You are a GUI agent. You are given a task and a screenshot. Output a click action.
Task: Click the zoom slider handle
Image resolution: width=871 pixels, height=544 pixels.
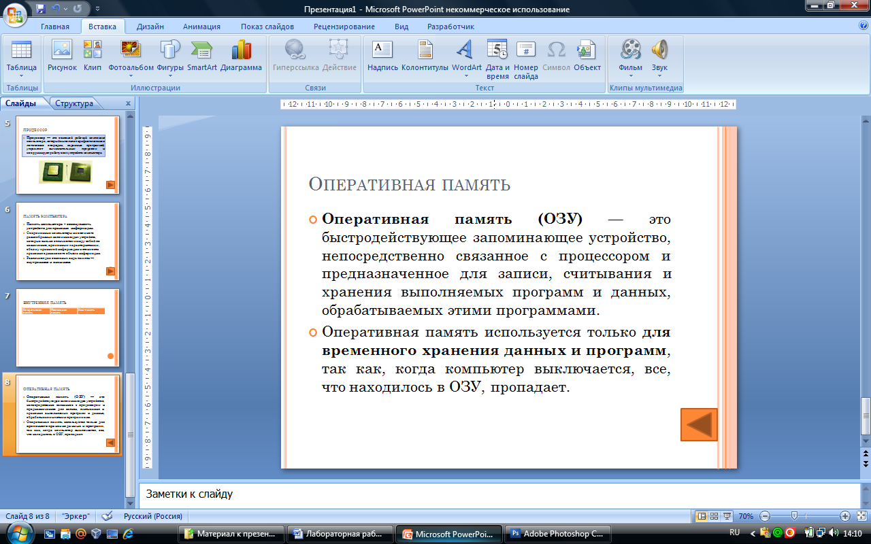794,516
